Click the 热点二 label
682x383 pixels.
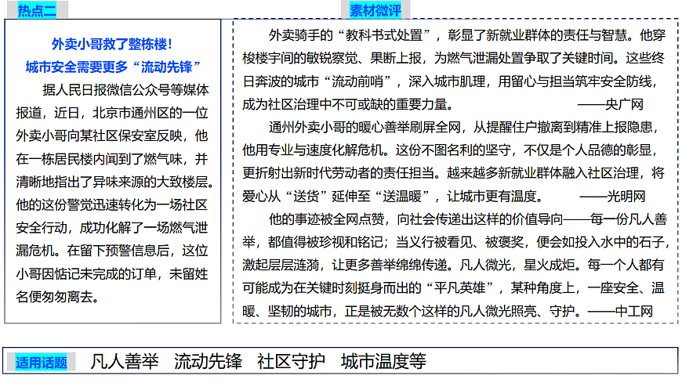click(38, 9)
